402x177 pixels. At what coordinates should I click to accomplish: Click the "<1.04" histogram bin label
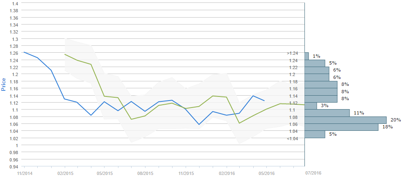coord(293,139)
